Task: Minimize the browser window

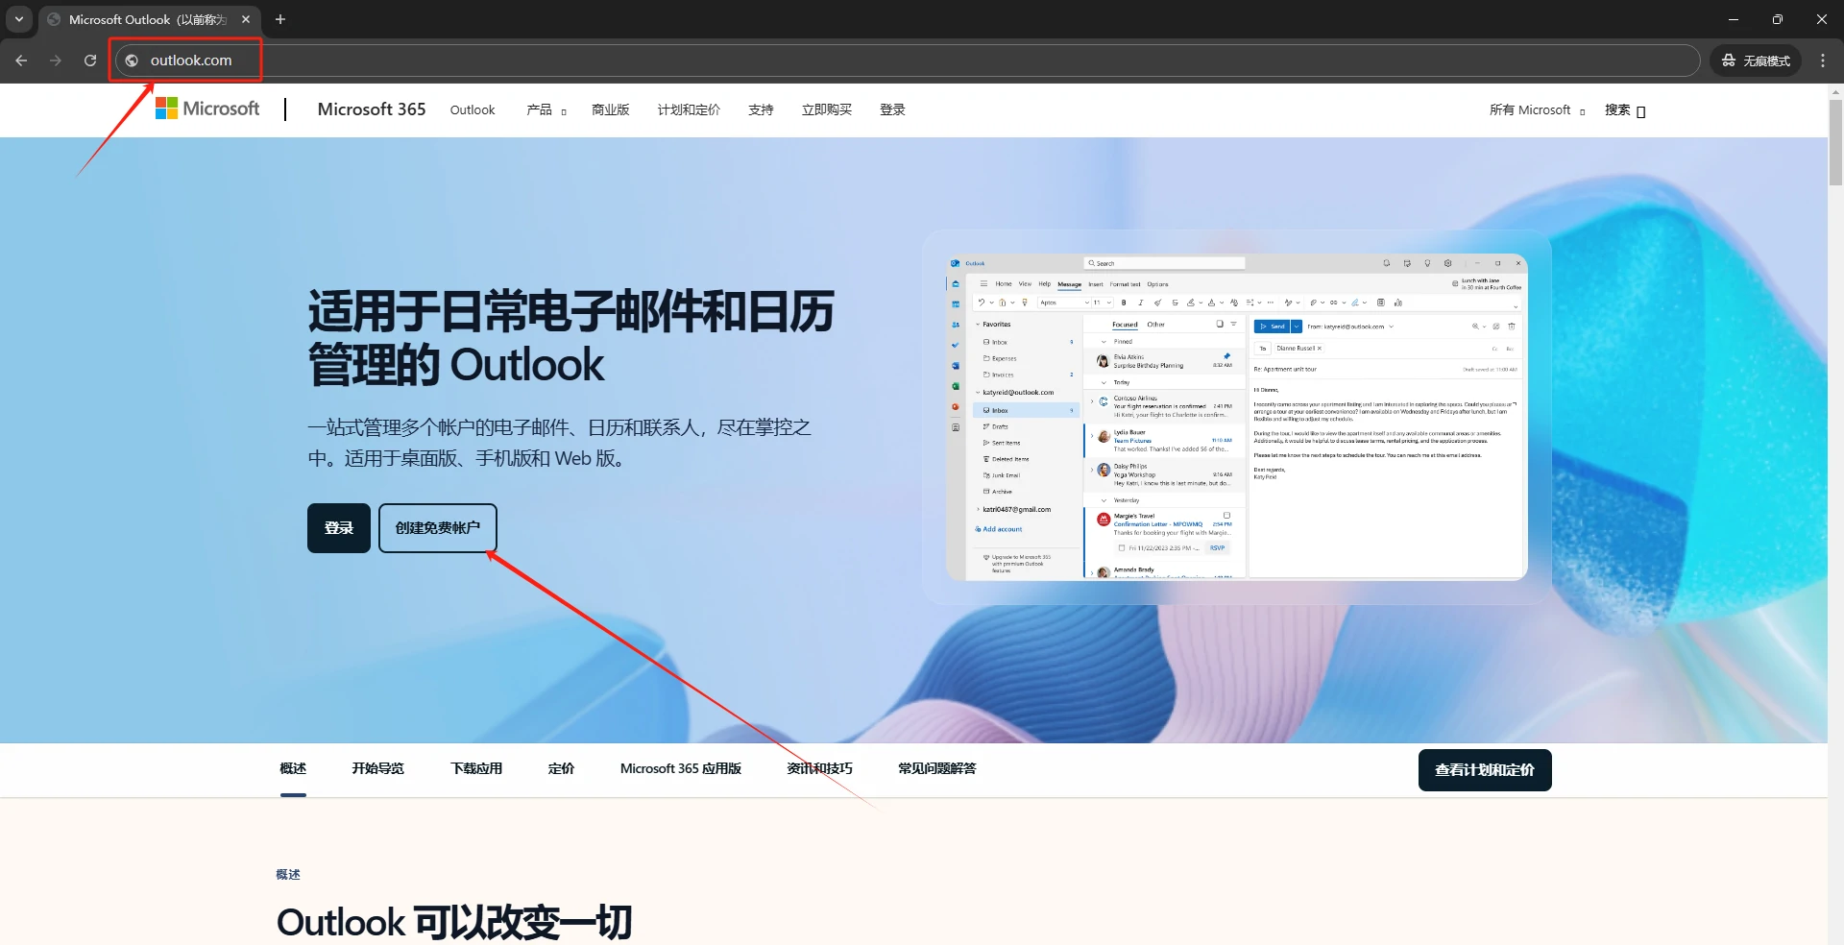Action: (x=1734, y=19)
